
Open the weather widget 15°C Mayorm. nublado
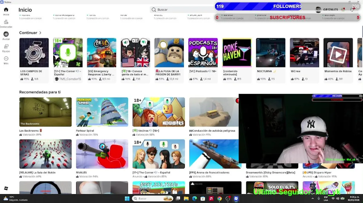(16, 198)
